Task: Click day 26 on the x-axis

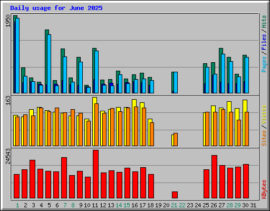Action: coord(214,205)
